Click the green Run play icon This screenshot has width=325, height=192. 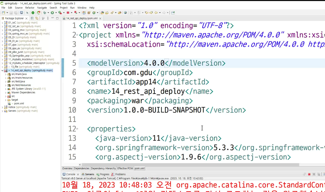pyautogui.click(x=52, y=13)
